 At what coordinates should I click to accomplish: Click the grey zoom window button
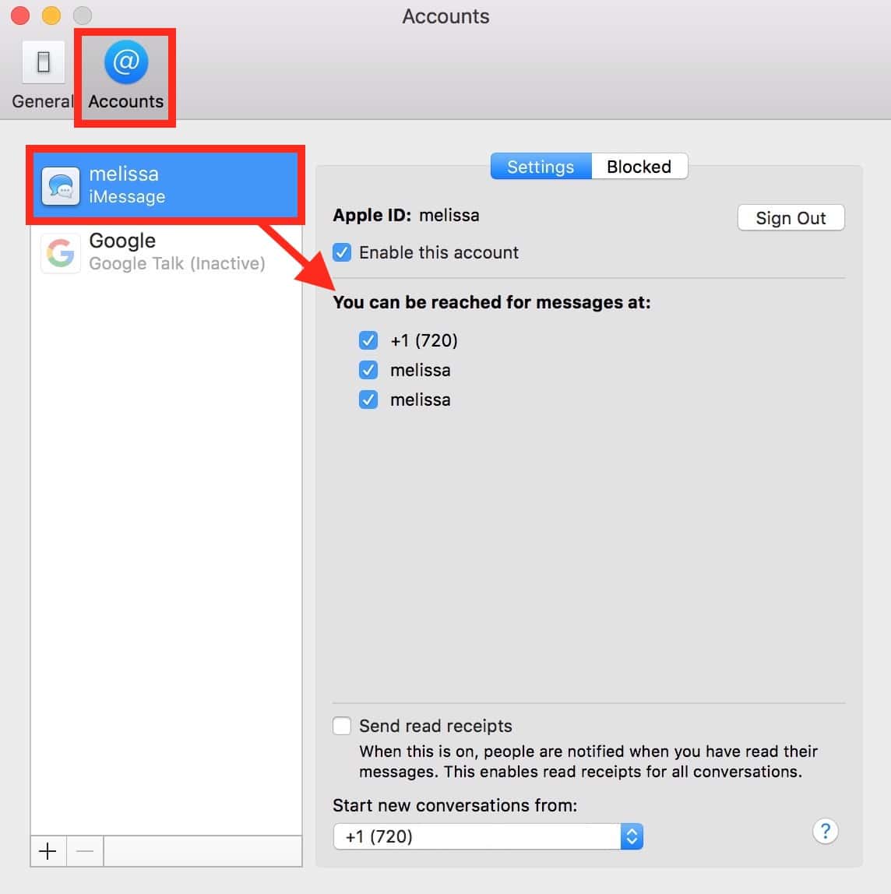(x=83, y=16)
